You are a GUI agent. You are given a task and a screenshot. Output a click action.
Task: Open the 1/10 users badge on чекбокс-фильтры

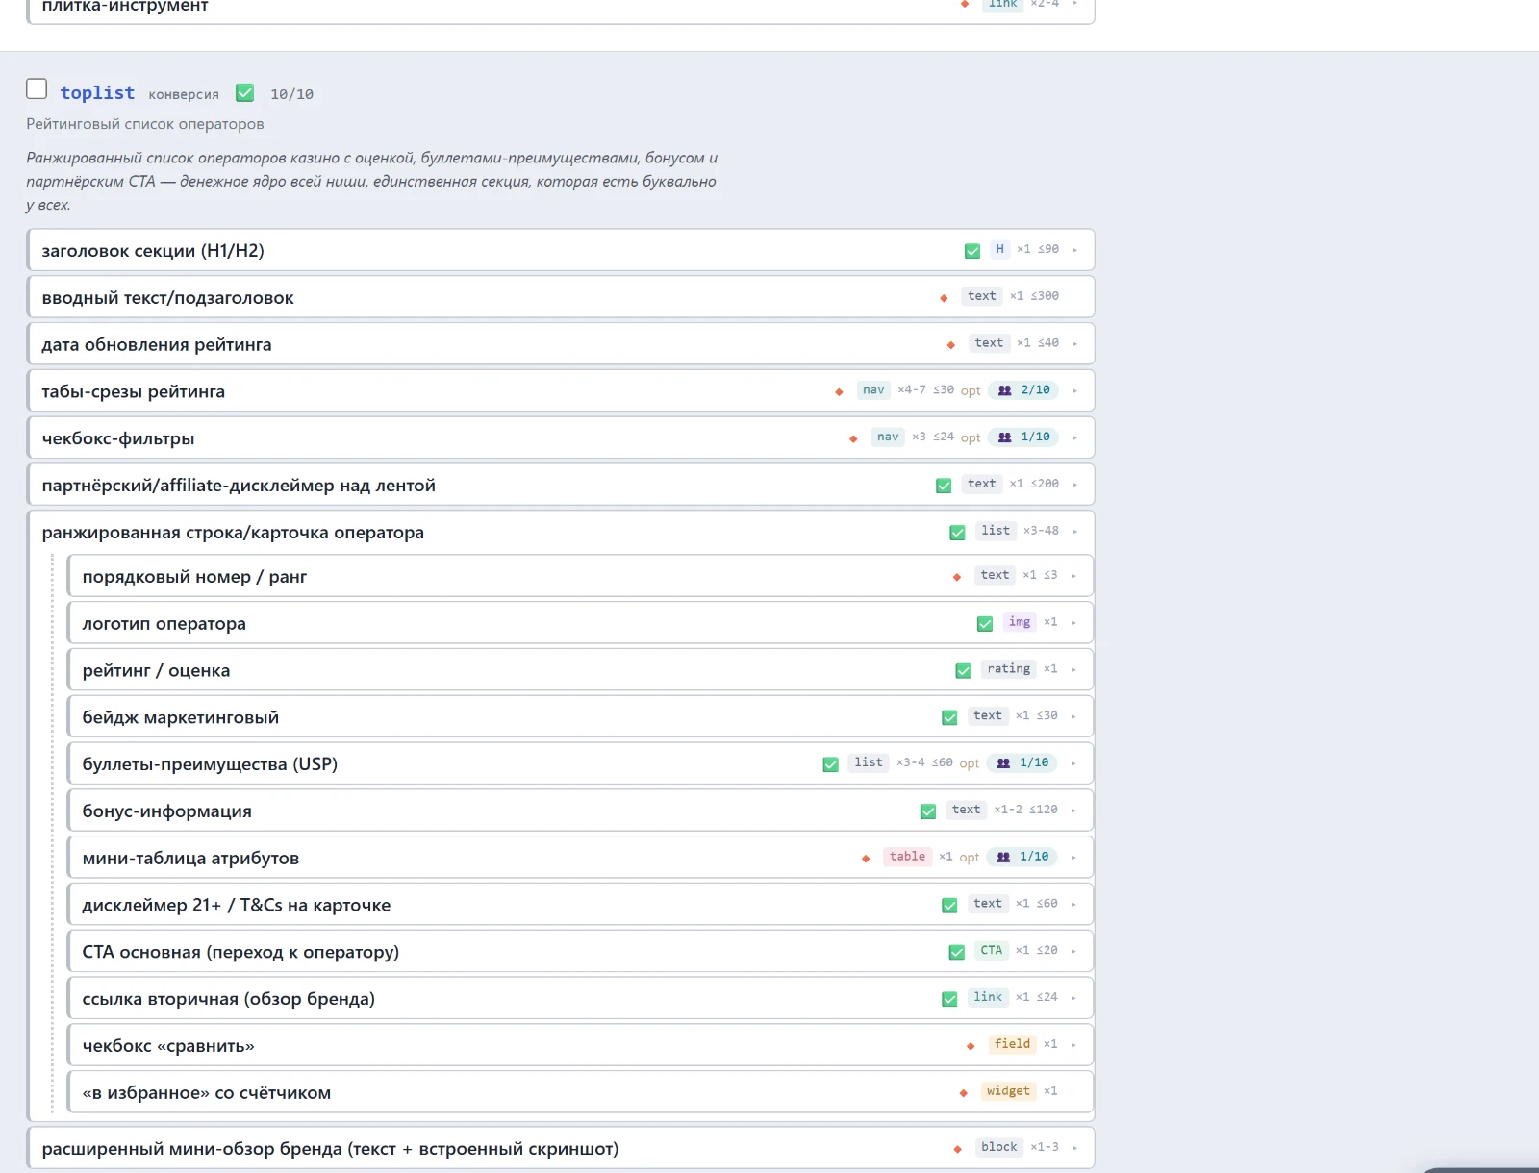pyautogui.click(x=1023, y=437)
